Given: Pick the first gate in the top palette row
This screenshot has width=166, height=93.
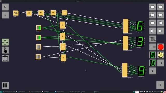Looking at the screenshot, I should 153,7.
